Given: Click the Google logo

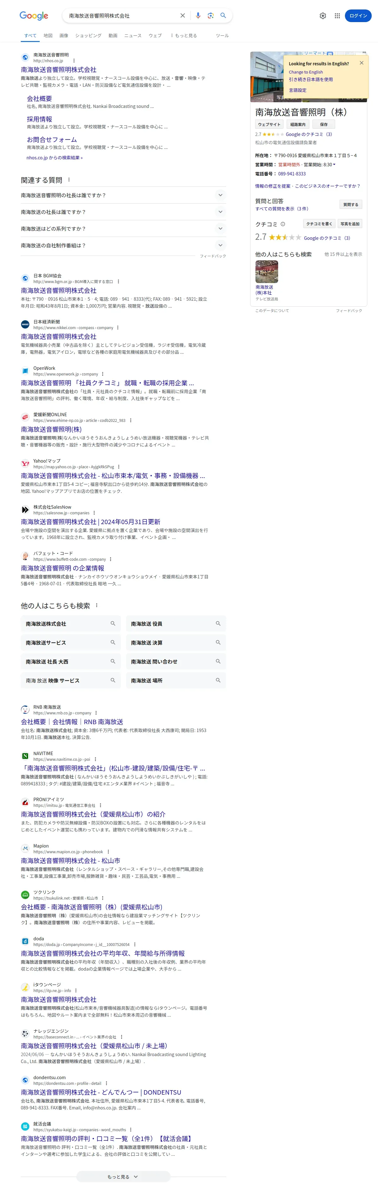Looking at the screenshot, I should point(34,16).
